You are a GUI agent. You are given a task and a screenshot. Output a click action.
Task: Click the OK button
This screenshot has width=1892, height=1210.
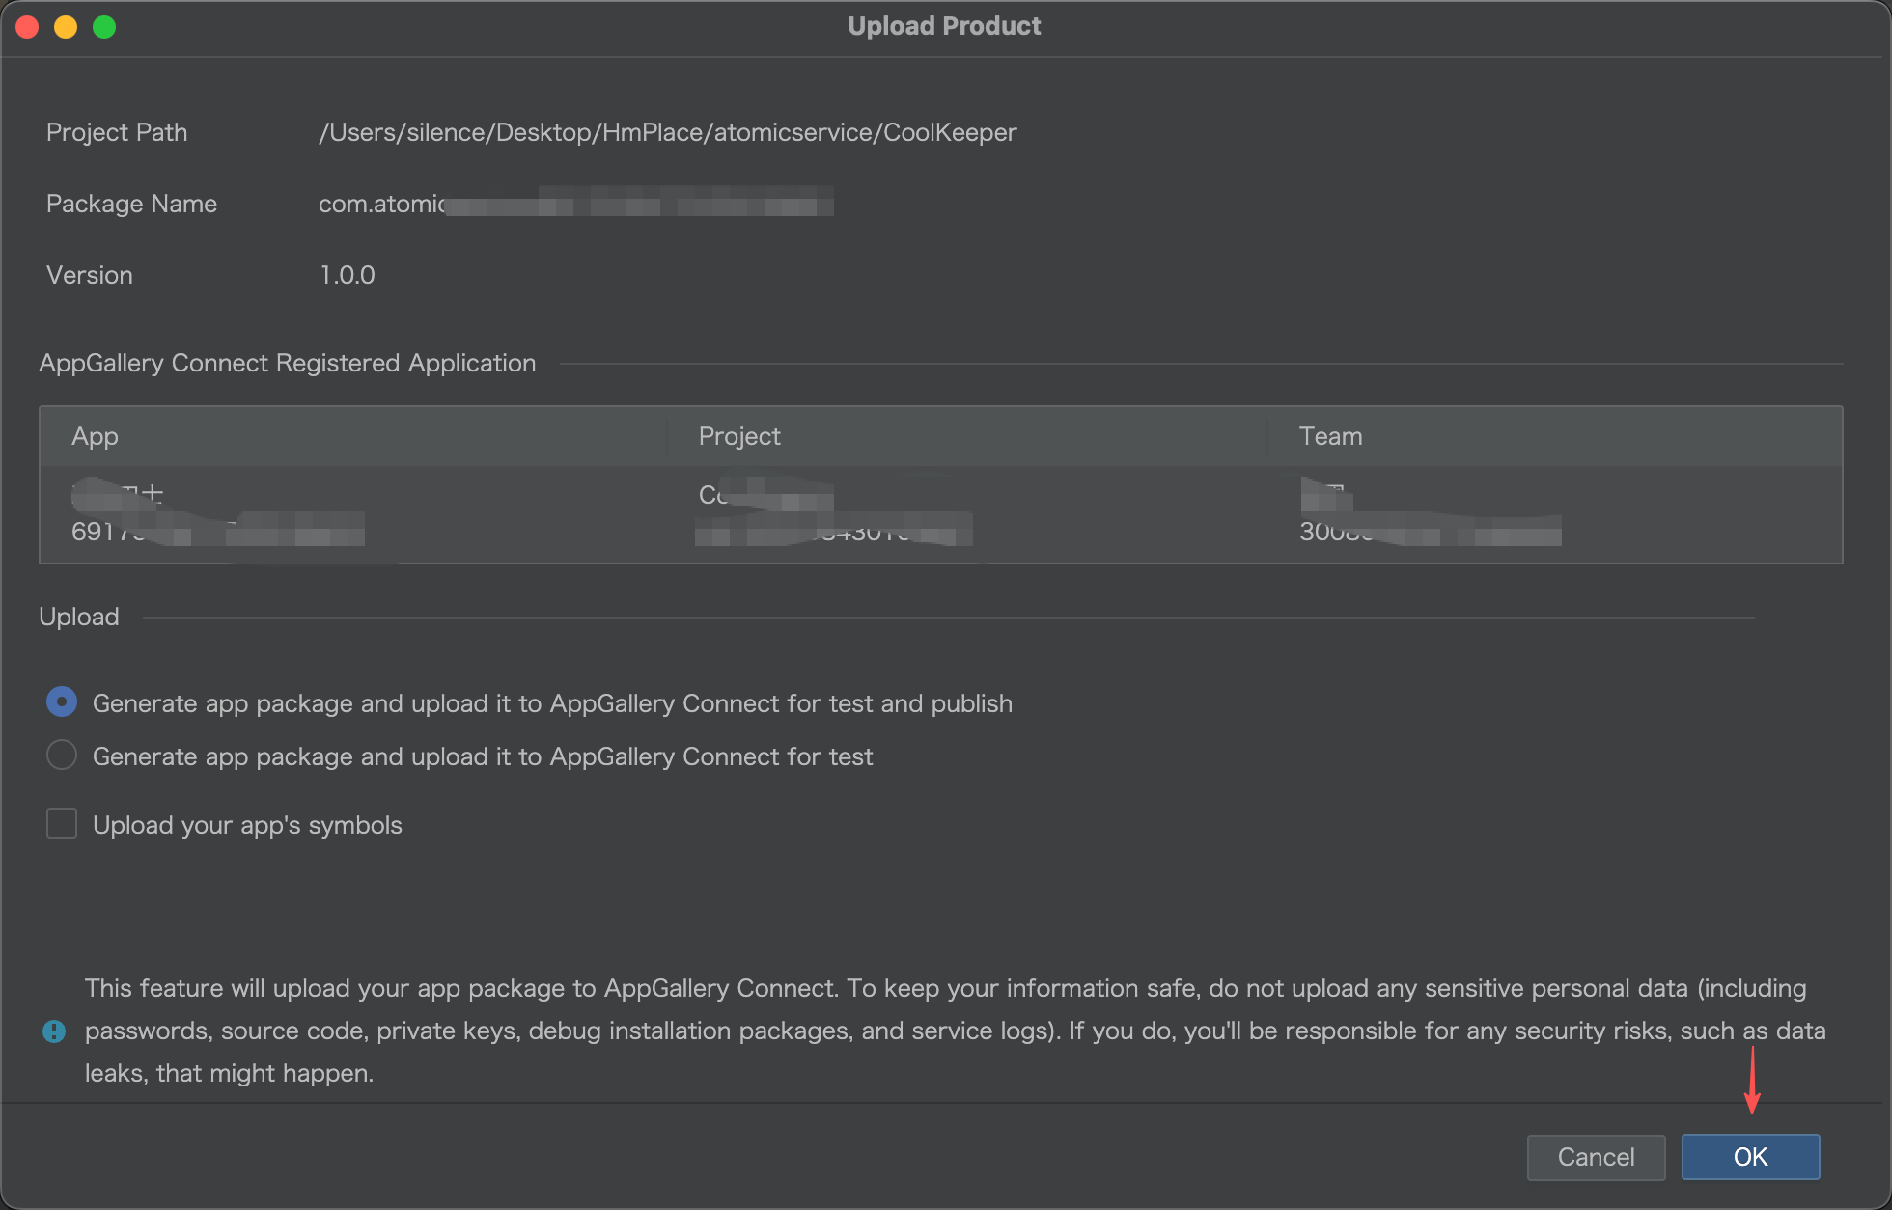tap(1750, 1157)
